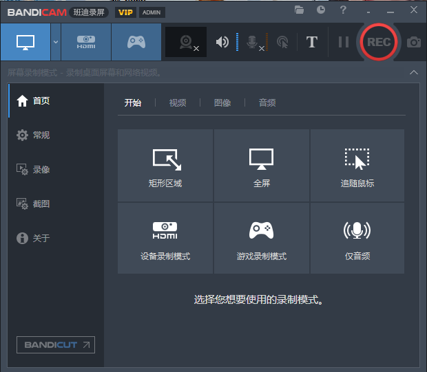Minimize to tray with small dash button
Image resolution: width=427 pixels, height=372 pixels.
(x=368, y=12)
